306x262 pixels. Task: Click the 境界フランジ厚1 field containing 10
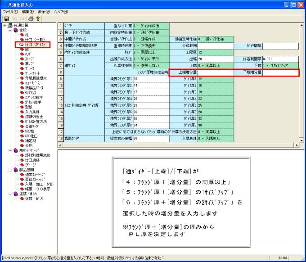(151, 79)
